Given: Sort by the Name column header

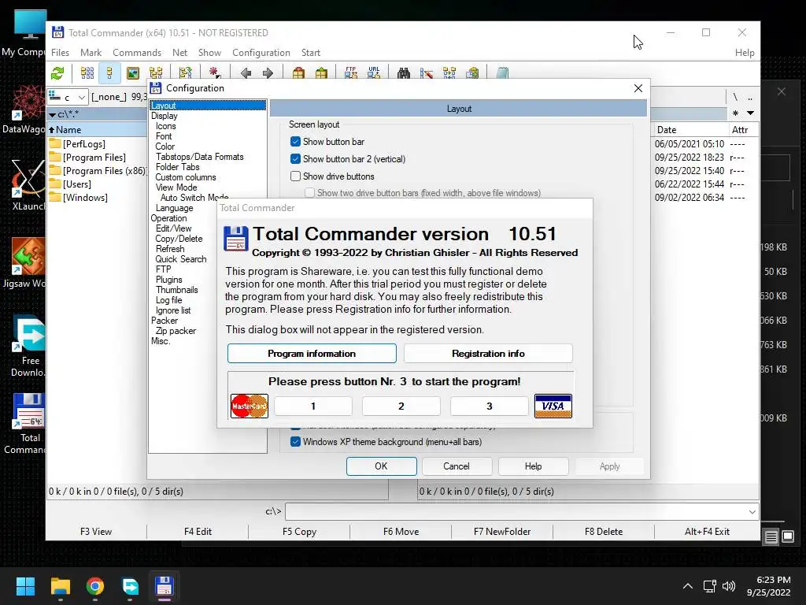Looking at the screenshot, I should point(97,130).
